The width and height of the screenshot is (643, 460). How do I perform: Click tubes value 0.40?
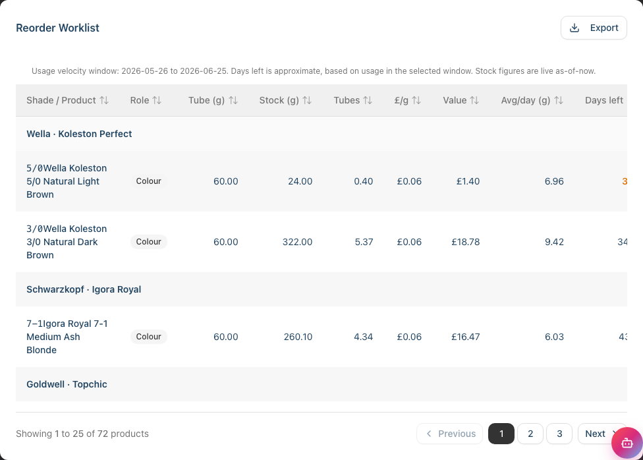pyautogui.click(x=363, y=181)
